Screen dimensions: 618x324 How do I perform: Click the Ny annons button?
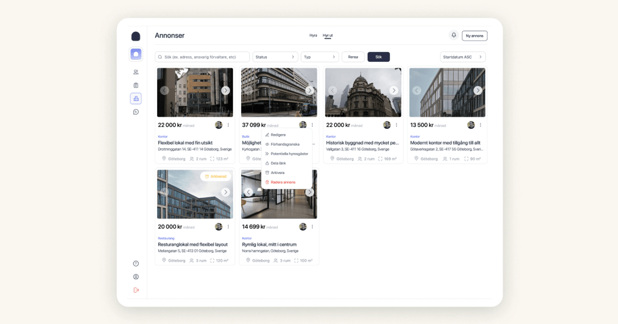(474, 36)
